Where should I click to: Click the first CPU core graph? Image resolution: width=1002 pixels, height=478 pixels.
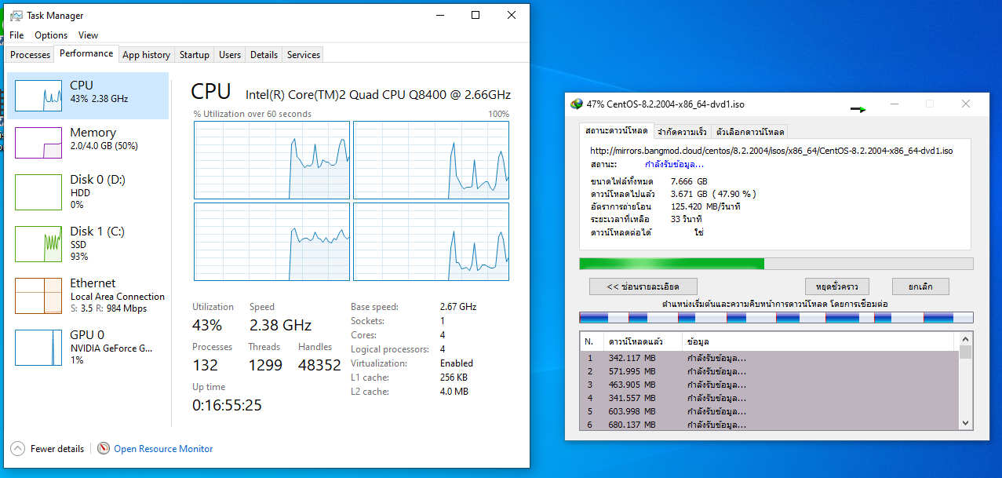pyautogui.click(x=271, y=159)
